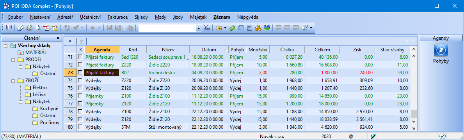
Task: Toggle the checkbox in row 71
Action: tap(80, 57)
